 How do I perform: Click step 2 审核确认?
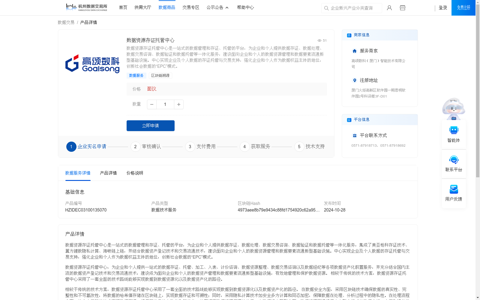[146, 147]
